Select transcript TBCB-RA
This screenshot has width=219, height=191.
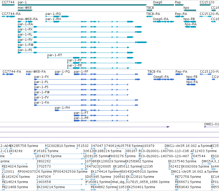(x=153, y=14)
